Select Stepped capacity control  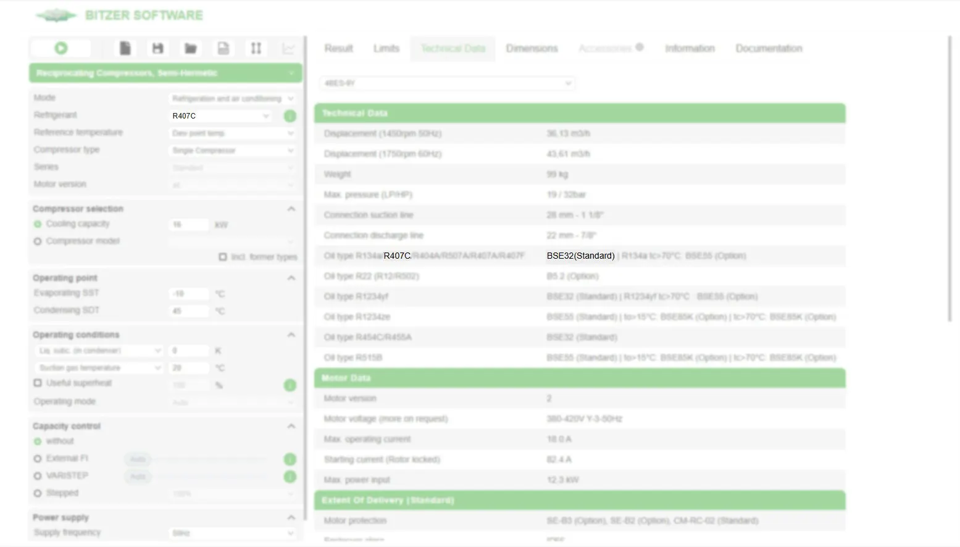[x=38, y=493]
